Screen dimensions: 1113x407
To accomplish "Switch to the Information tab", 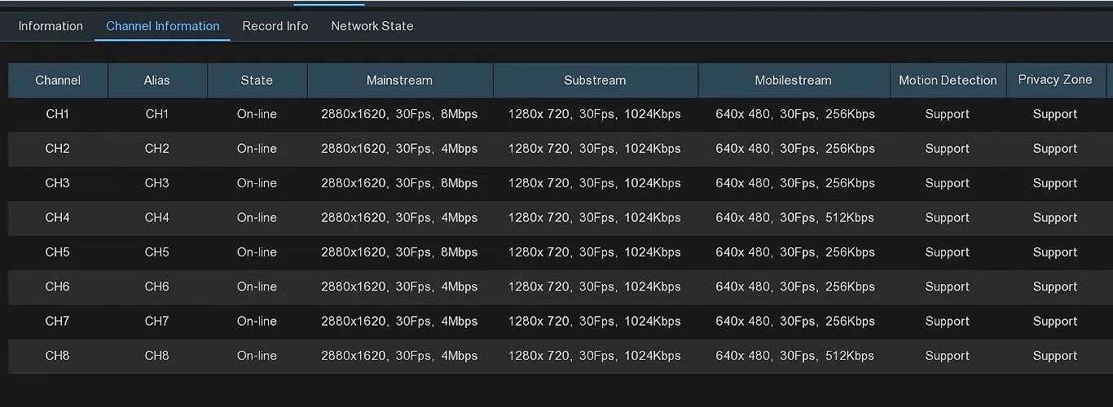I will 51,26.
